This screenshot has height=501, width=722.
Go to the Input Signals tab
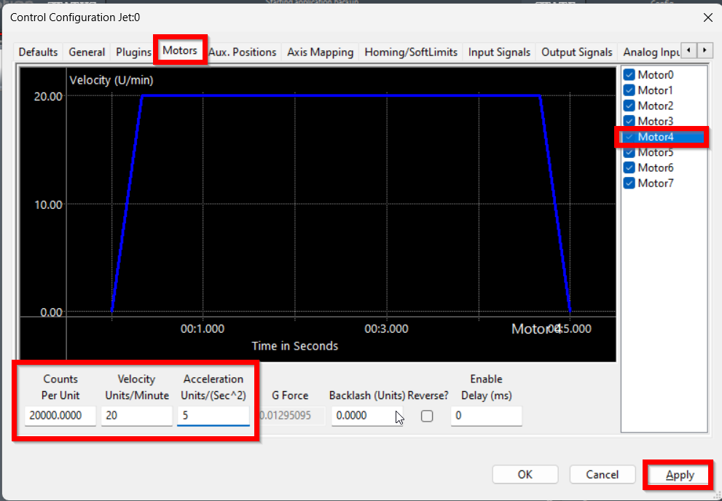tap(499, 52)
